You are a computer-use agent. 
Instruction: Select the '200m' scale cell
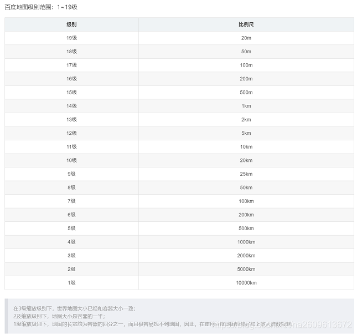tap(246, 79)
